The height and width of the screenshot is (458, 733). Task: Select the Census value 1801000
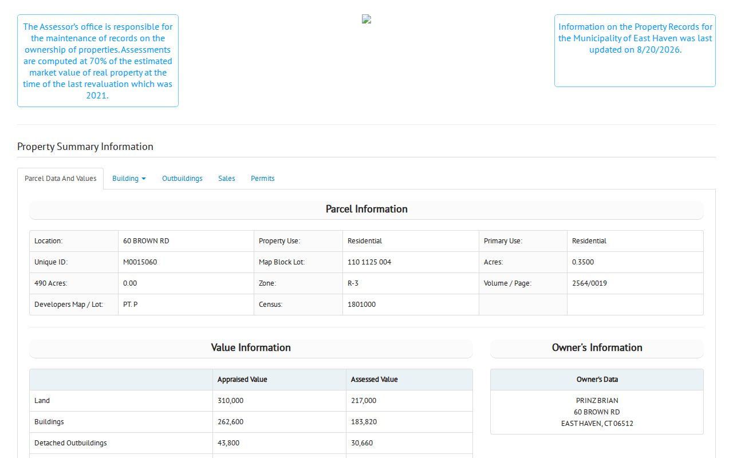tap(362, 305)
